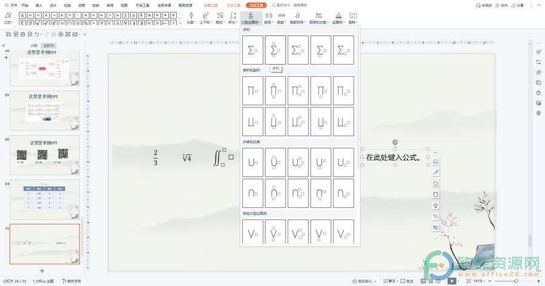The image size is (545, 286).
Task: Open the 根式 radical dropdown
Action: 220,18
